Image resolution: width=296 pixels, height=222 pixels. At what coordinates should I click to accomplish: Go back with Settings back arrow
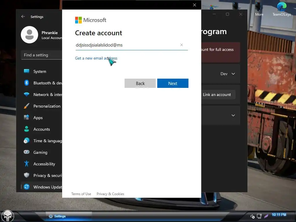(23, 16)
